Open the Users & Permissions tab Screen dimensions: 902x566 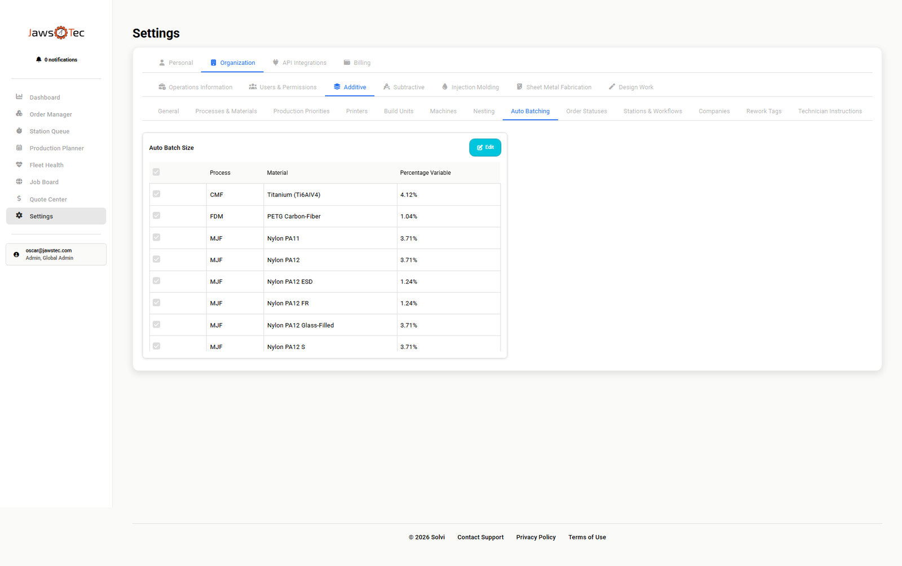pyautogui.click(x=282, y=87)
